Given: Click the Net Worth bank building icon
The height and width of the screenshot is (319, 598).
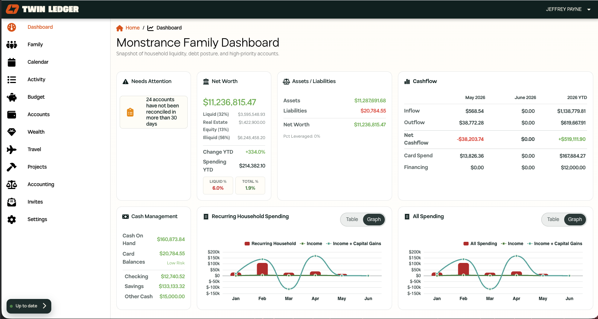Looking at the screenshot, I should coord(206,82).
